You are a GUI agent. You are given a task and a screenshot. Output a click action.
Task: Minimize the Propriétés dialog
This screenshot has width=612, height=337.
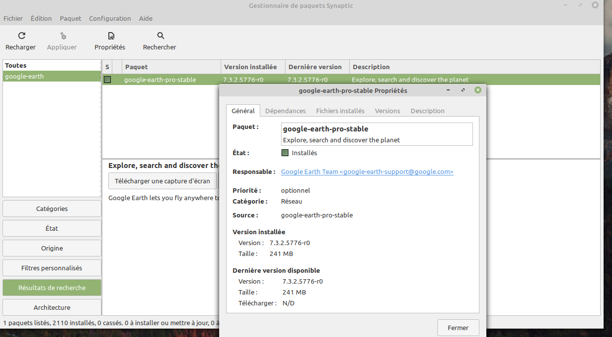(448, 90)
